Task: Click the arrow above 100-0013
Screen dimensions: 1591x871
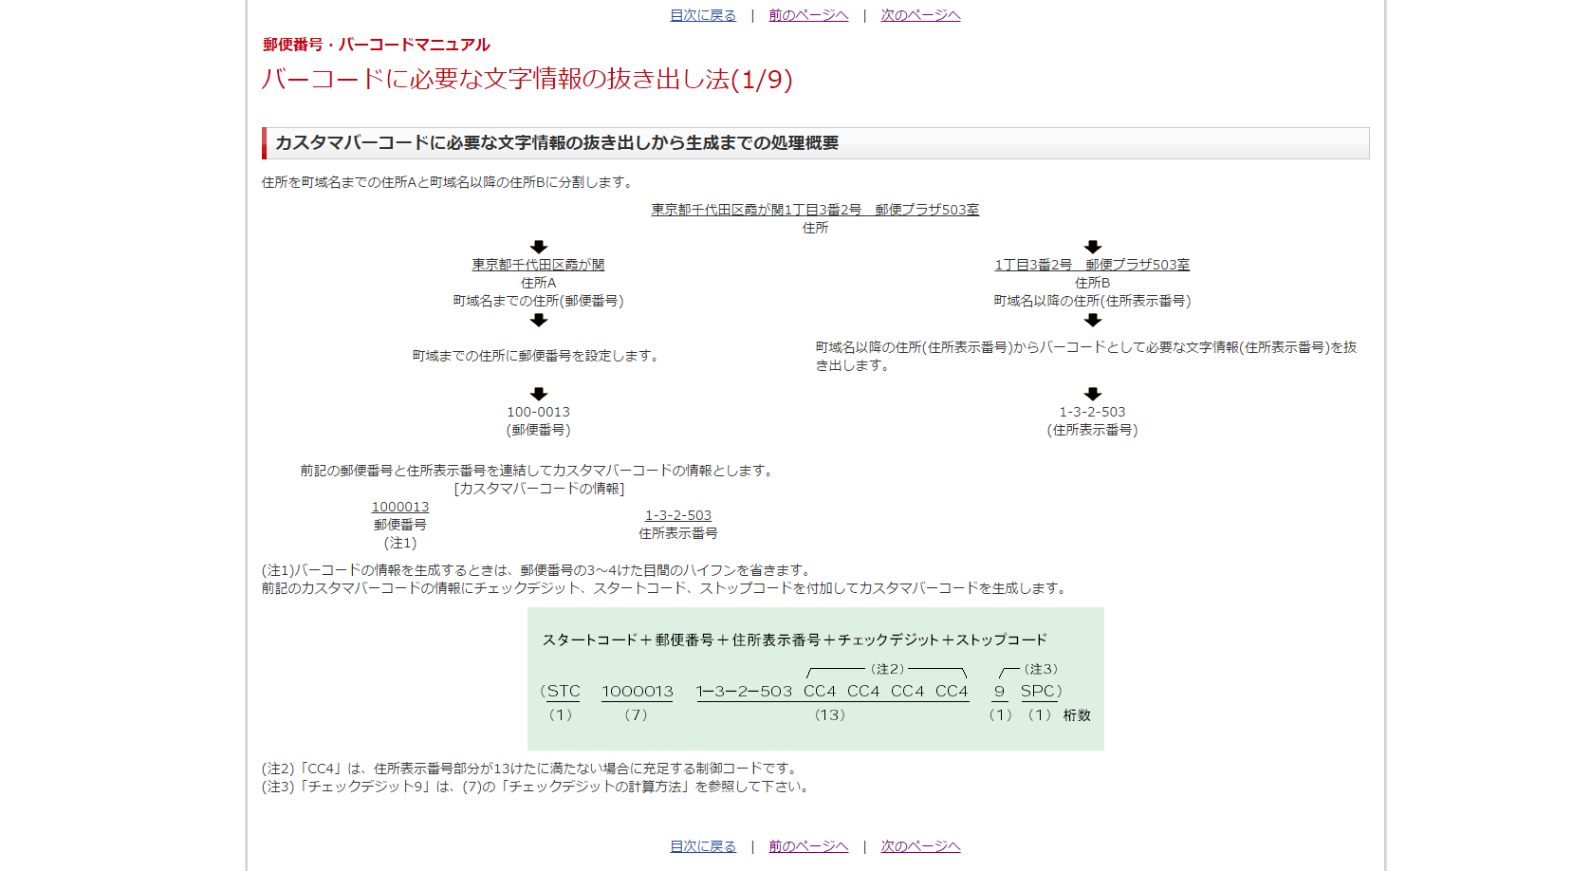Action: (x=539, y=394)
